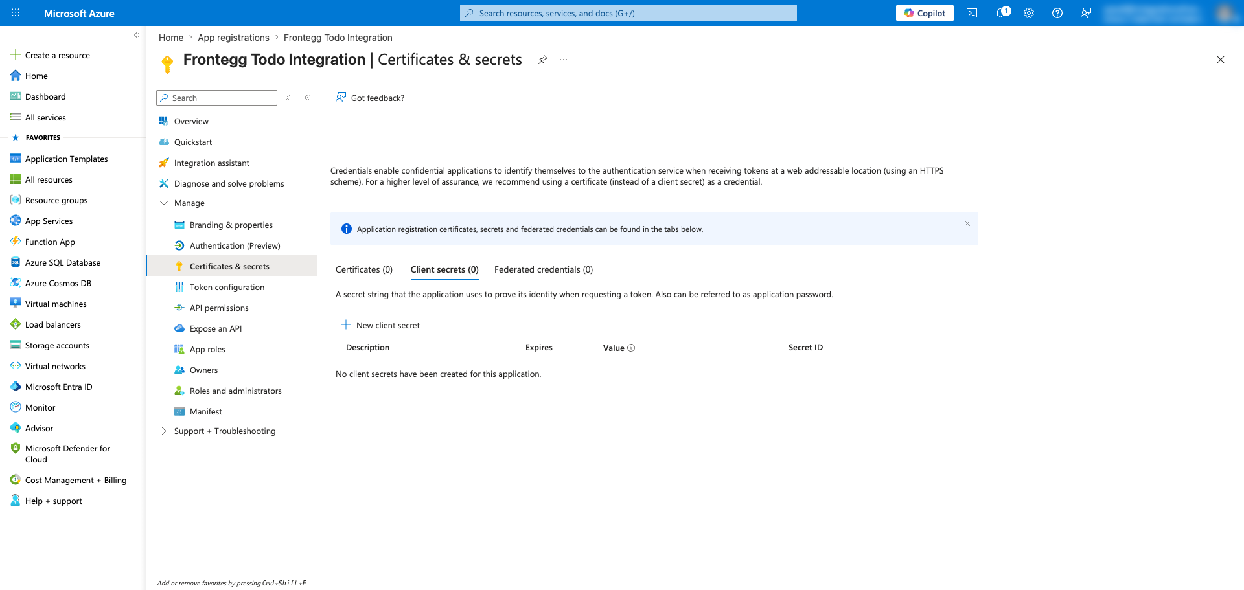The height and width of the screenshot is (590, 1244).
Task: Click Got feedback? button
Action: (370, 98)
